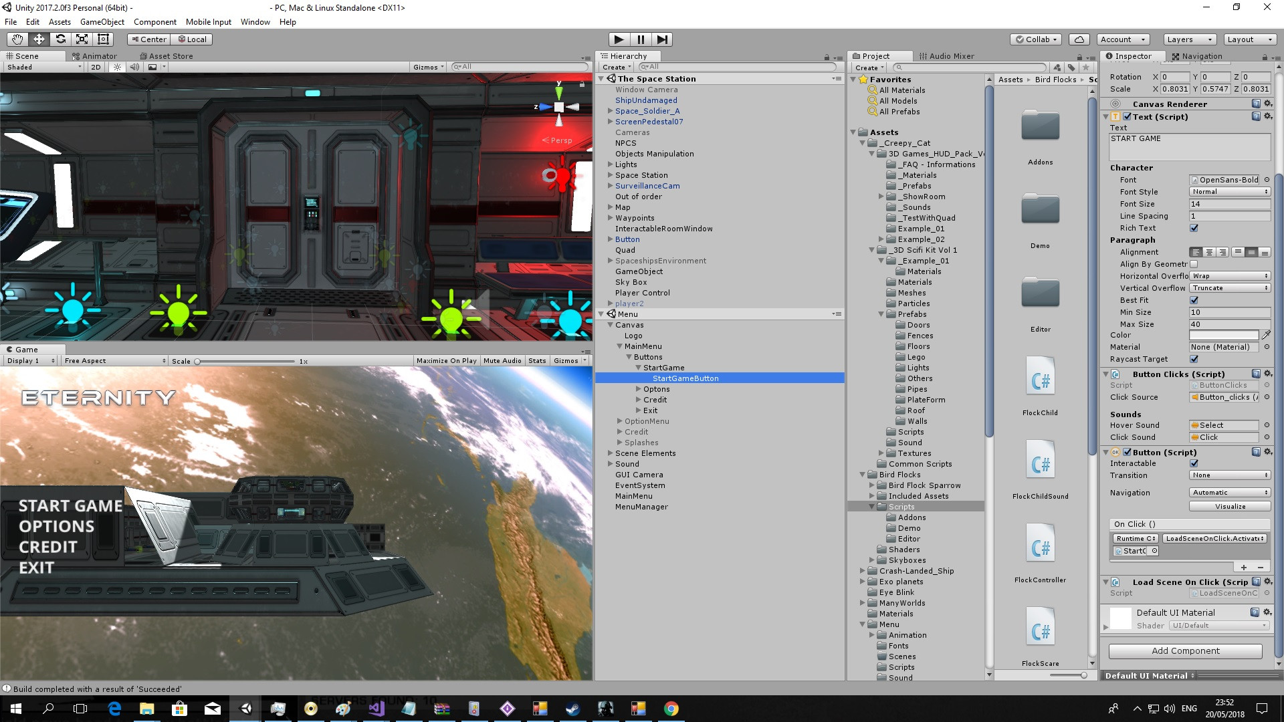Open the GameObject menu
The width and height of the screenshot is (1284, 722).
click(102, 22)
